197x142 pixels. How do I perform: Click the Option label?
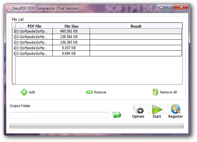point(138,116)
